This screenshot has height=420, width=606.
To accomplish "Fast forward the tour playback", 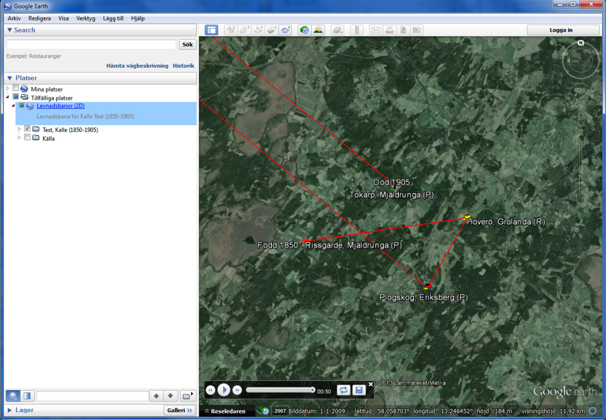I will pos(237,390).
